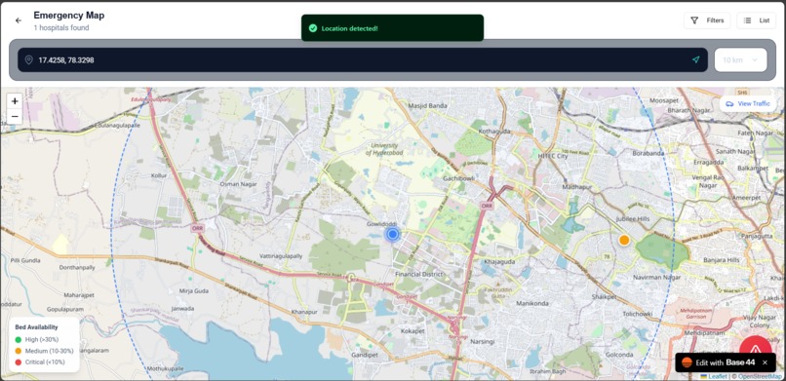This screenshot has width=786, height=381.
Task: Click the 1 hospitals found text
Action: pos(61,28)
